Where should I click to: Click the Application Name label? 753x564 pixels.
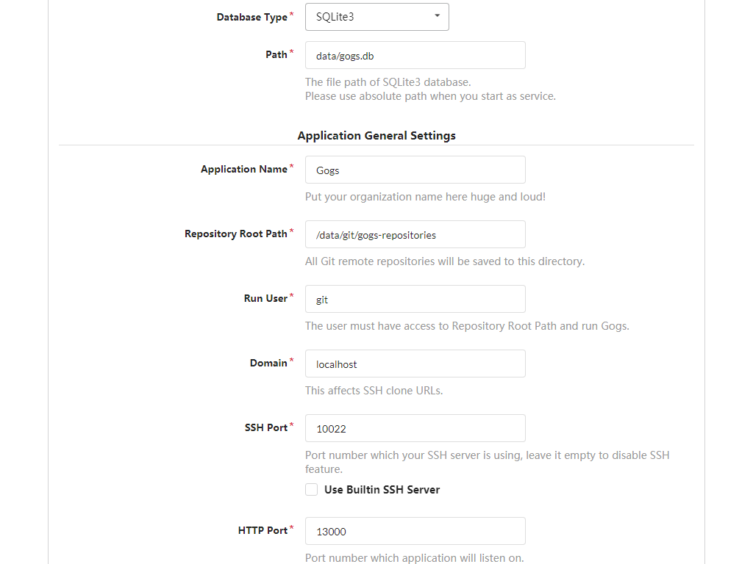click(244, 170)
